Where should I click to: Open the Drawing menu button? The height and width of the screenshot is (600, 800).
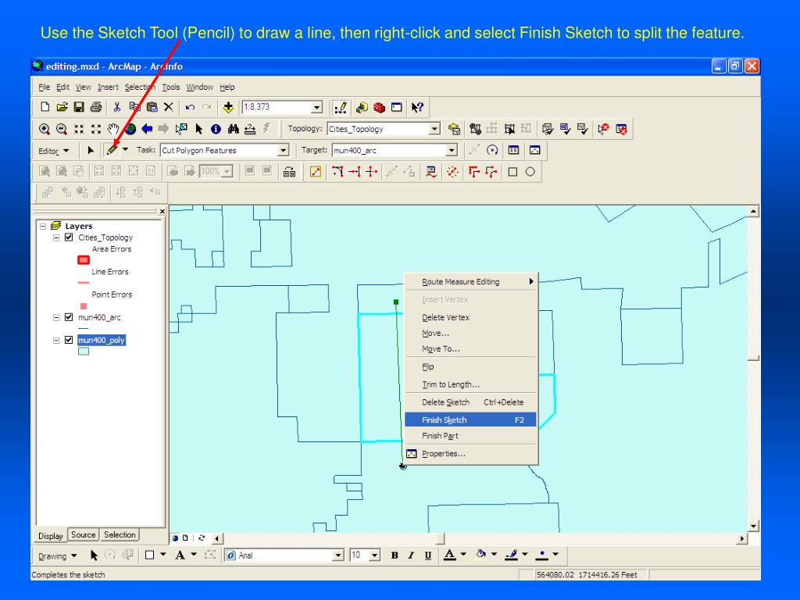coord(57,556)
